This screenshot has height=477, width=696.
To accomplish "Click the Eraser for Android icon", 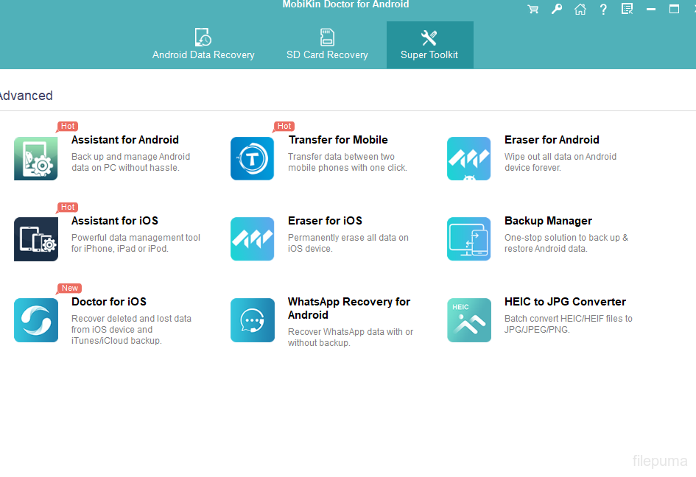I will [x=468, y=158].
